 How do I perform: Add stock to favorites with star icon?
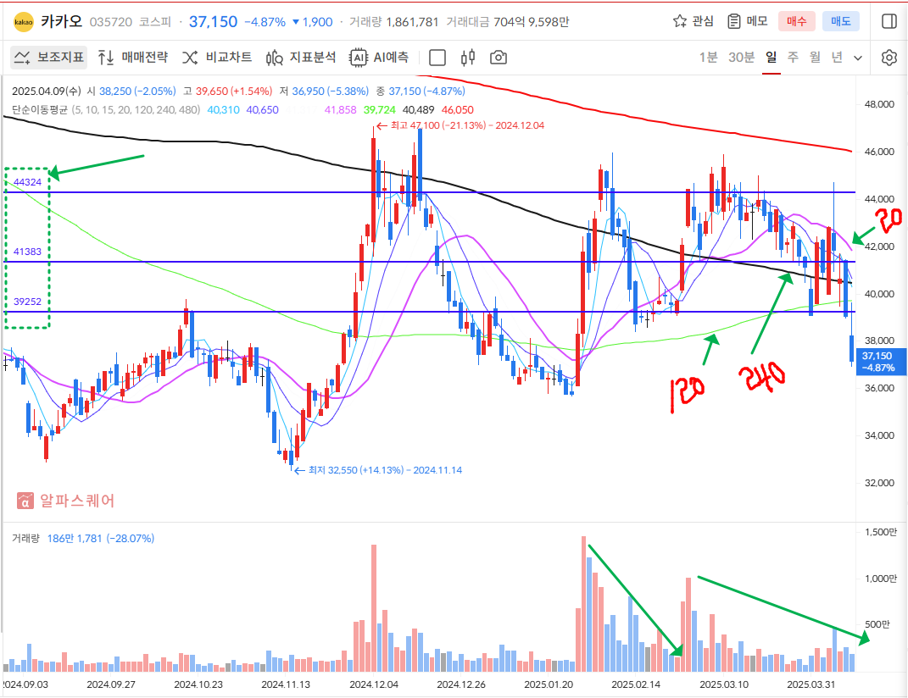[679, 21]
